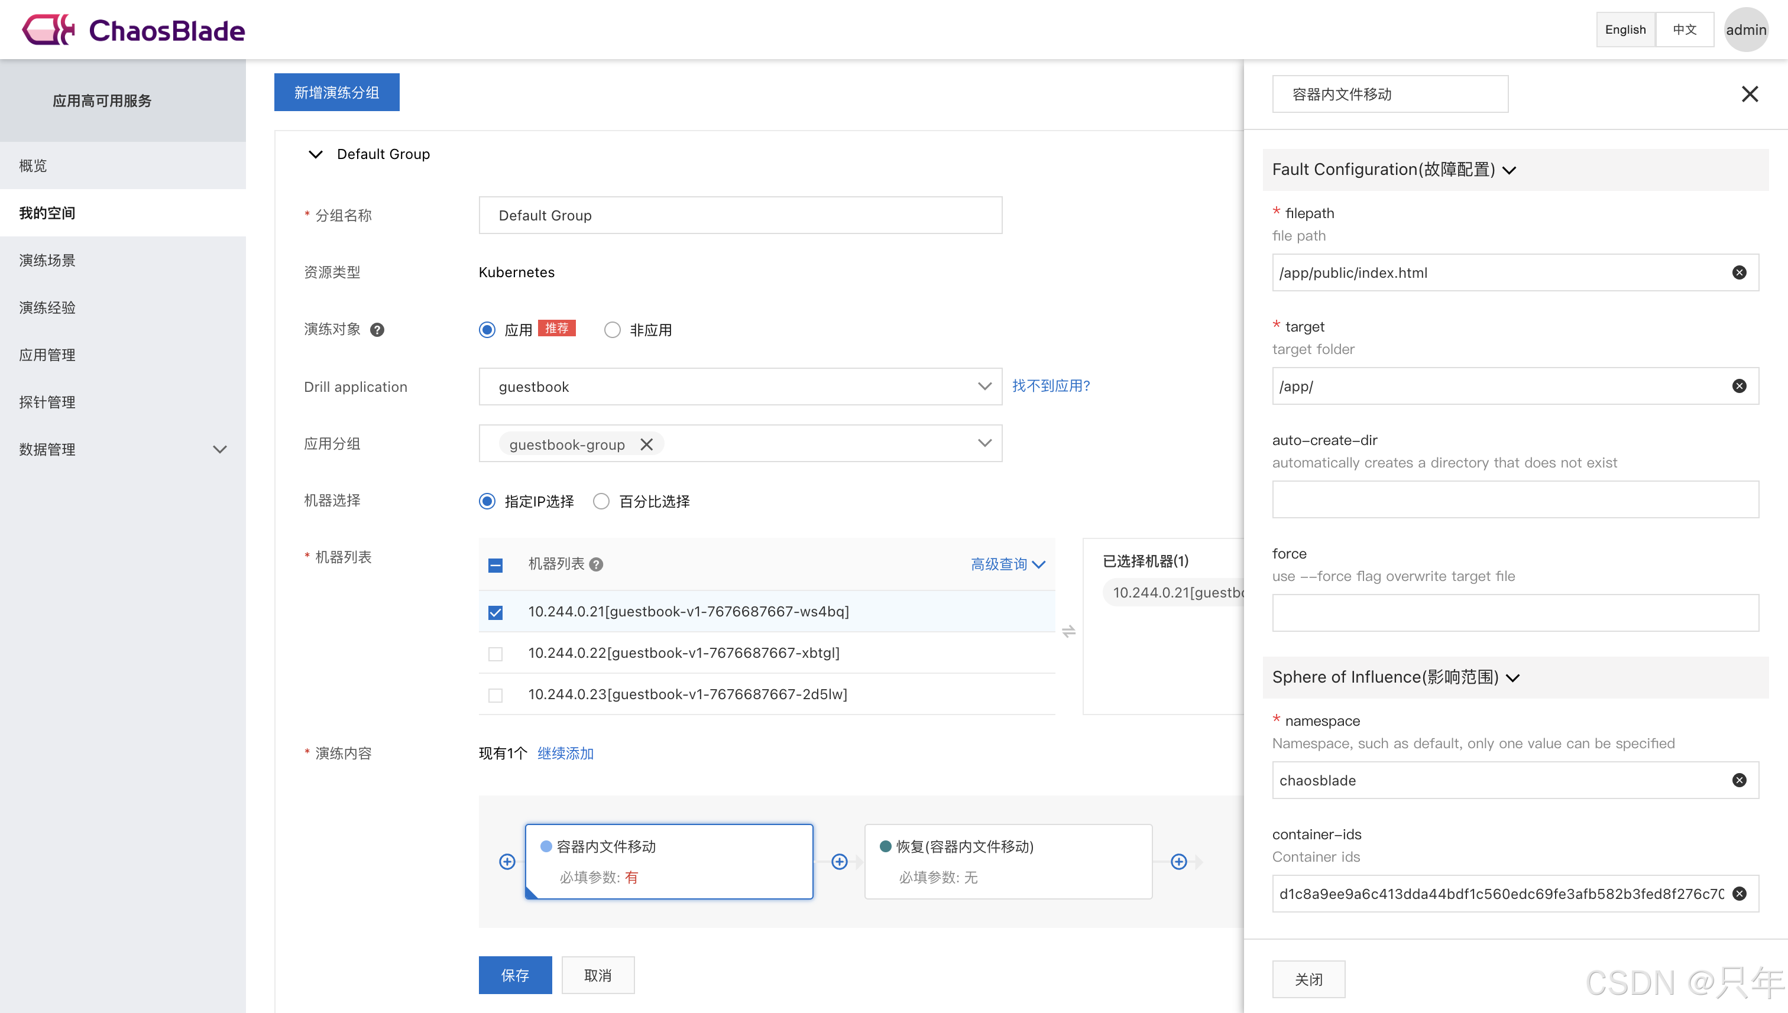
Task: Click plus icon before 容器内文件移动 node
Action: tap(507, 862)
